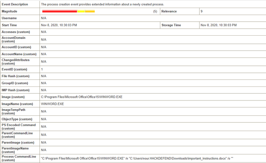Select the GroupID N/A value
The image size is (266, 163).
pos(44,83)
